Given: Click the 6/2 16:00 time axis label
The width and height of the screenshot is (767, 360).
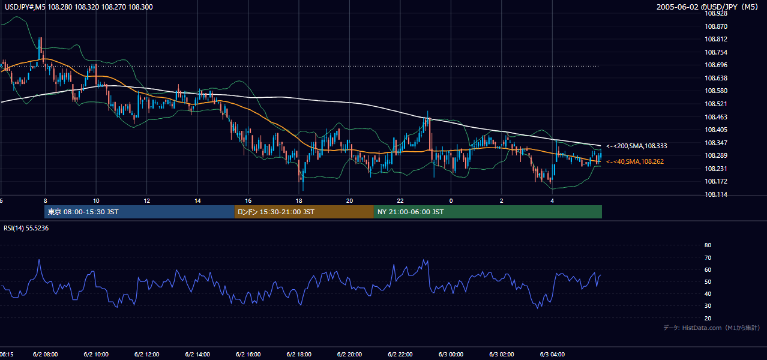Looking at the screenshot, I should 248,354.
